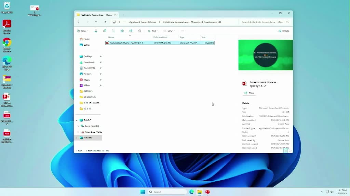
Task: Click chevron after PC icon in address bar
Action: pyautogui.click(x=120, y=22)
